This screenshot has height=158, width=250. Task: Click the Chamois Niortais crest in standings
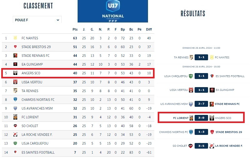[x=15, y=100]
